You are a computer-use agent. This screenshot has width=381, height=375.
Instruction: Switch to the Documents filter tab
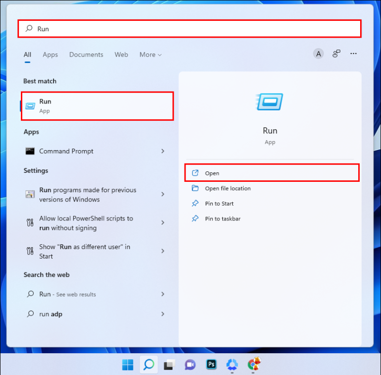(86, 55)
